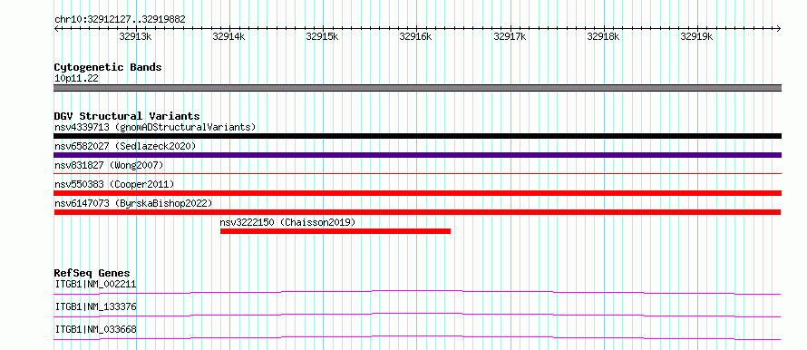Click the nsv3222150 (Chaisson2019) label
This screenshot has width=807, height=350.
pos(287,222)
